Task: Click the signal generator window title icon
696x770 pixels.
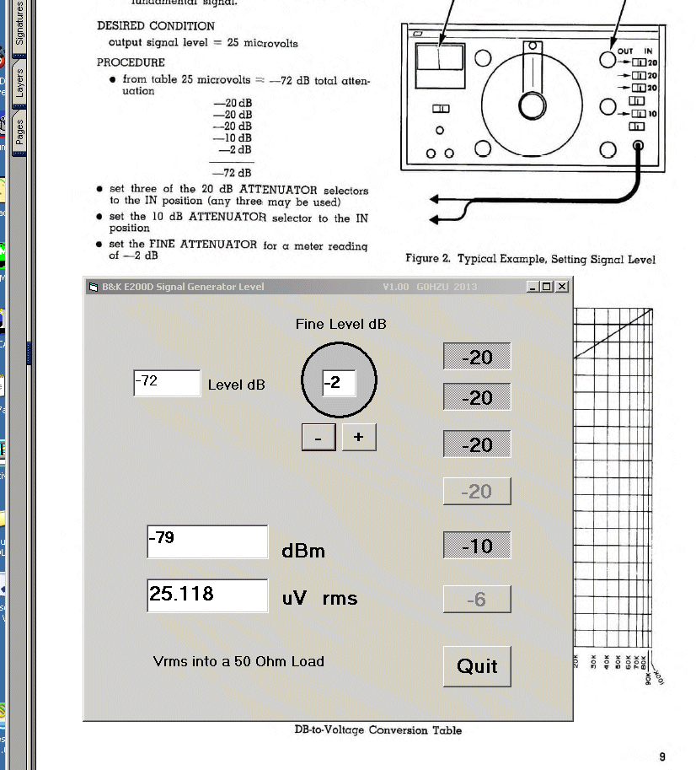Action: 94,287
